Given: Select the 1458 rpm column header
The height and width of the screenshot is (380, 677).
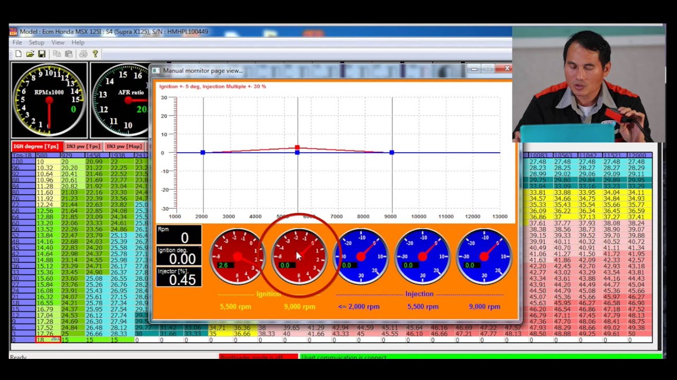Looking at the screenshot, I should (96, 156).
